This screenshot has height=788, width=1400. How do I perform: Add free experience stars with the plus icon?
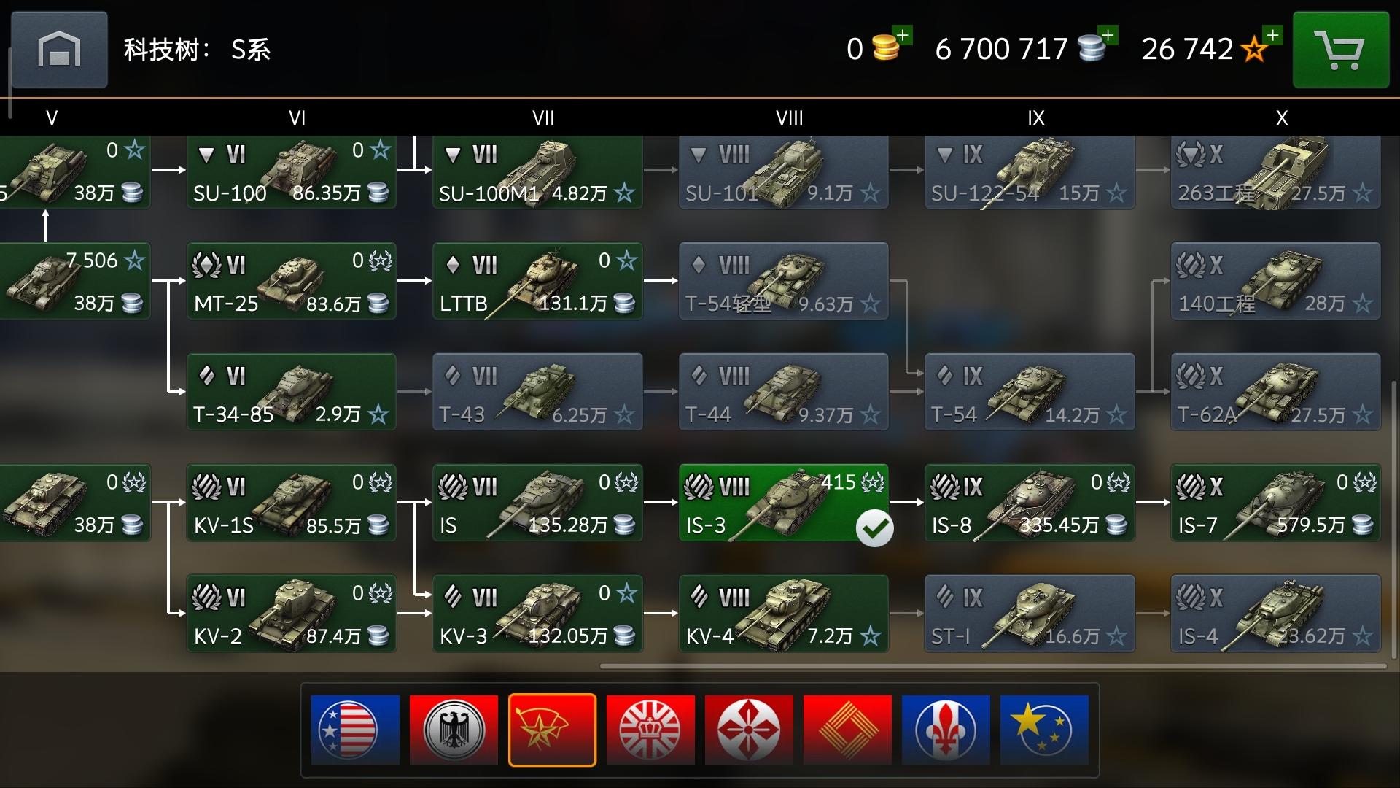coord(1273,35)
